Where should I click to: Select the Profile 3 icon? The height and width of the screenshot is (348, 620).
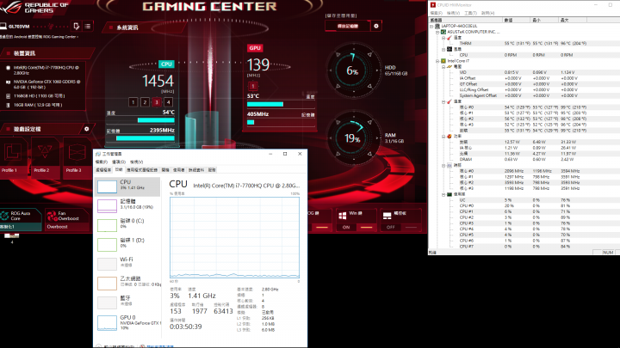77,152
